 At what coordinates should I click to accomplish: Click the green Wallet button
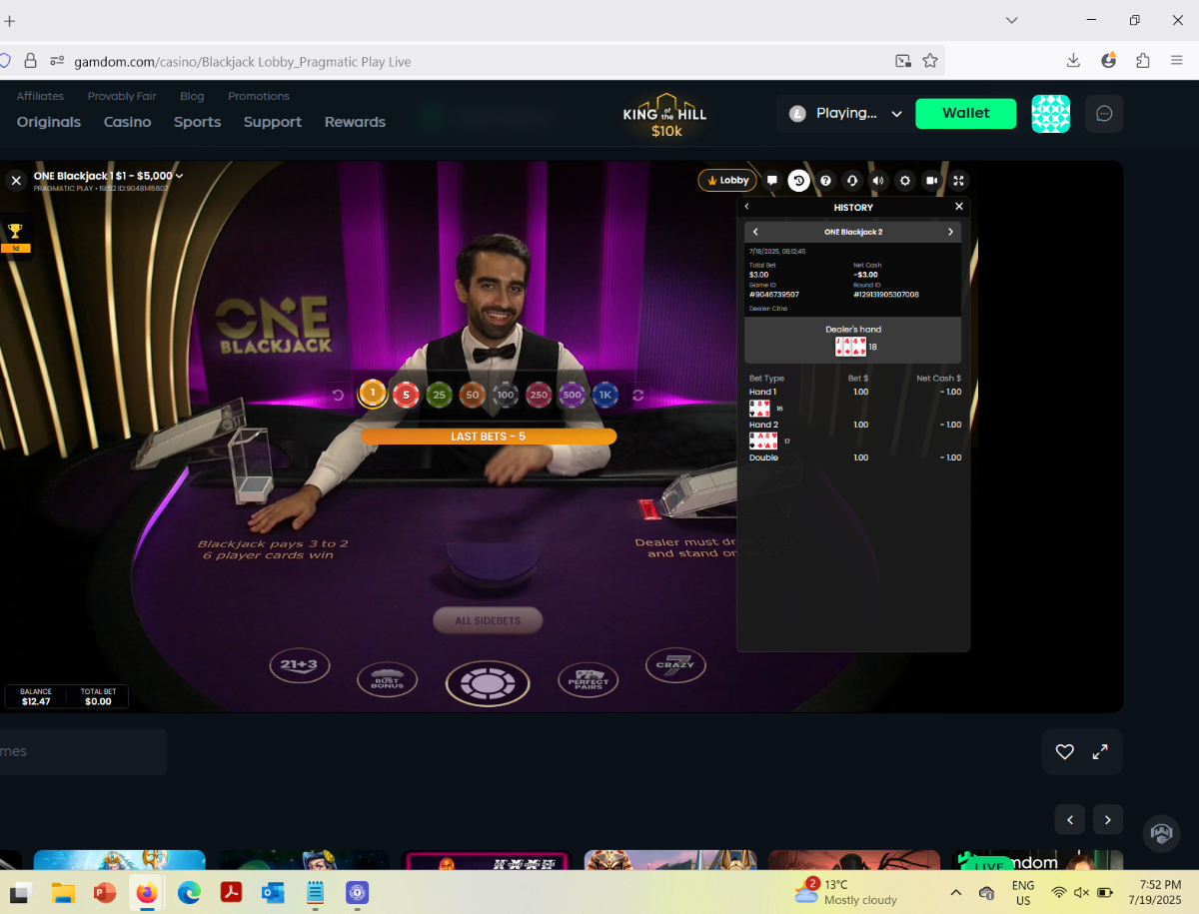click(966, 114)
